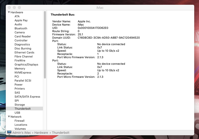
Task: Click Receptacle value 2
Action: pos(98,74)
